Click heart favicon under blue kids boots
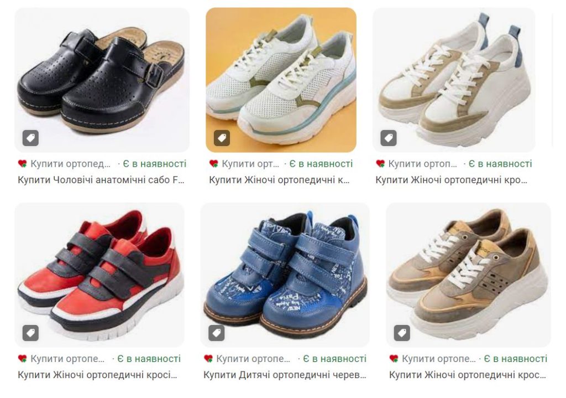Screen dimensions: 566x398 208,359
